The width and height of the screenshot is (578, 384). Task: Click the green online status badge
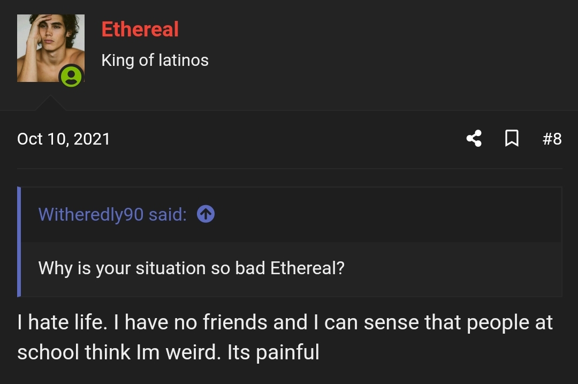71,76
